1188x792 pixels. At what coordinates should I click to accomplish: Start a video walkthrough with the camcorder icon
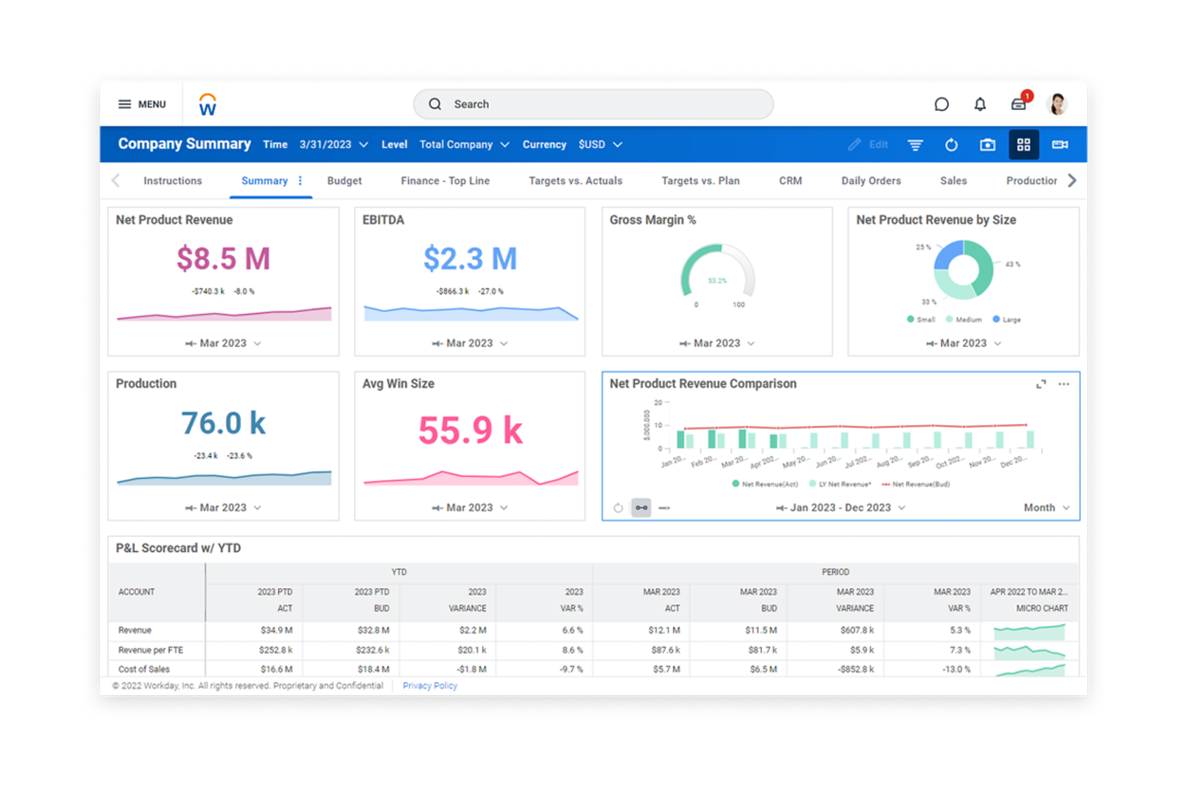[x=1060, y=144]
